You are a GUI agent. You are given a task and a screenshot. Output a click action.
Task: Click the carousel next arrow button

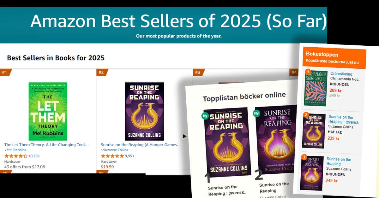pyautogui.click(x=184, y=136)
